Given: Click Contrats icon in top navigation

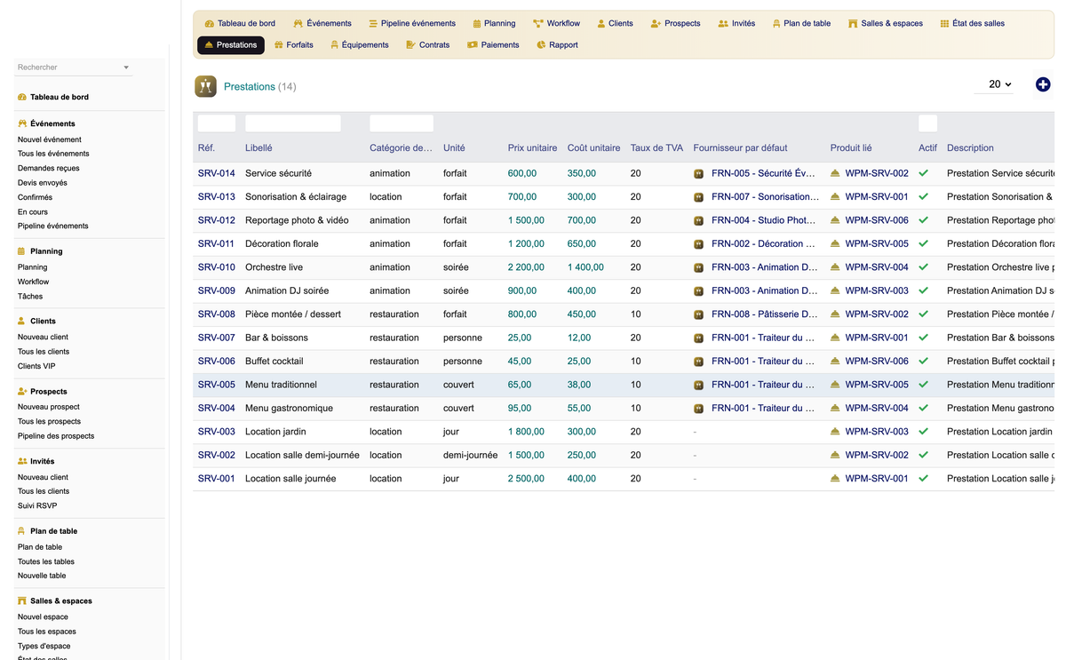Looking at the screenshot, I should point(410,44).
